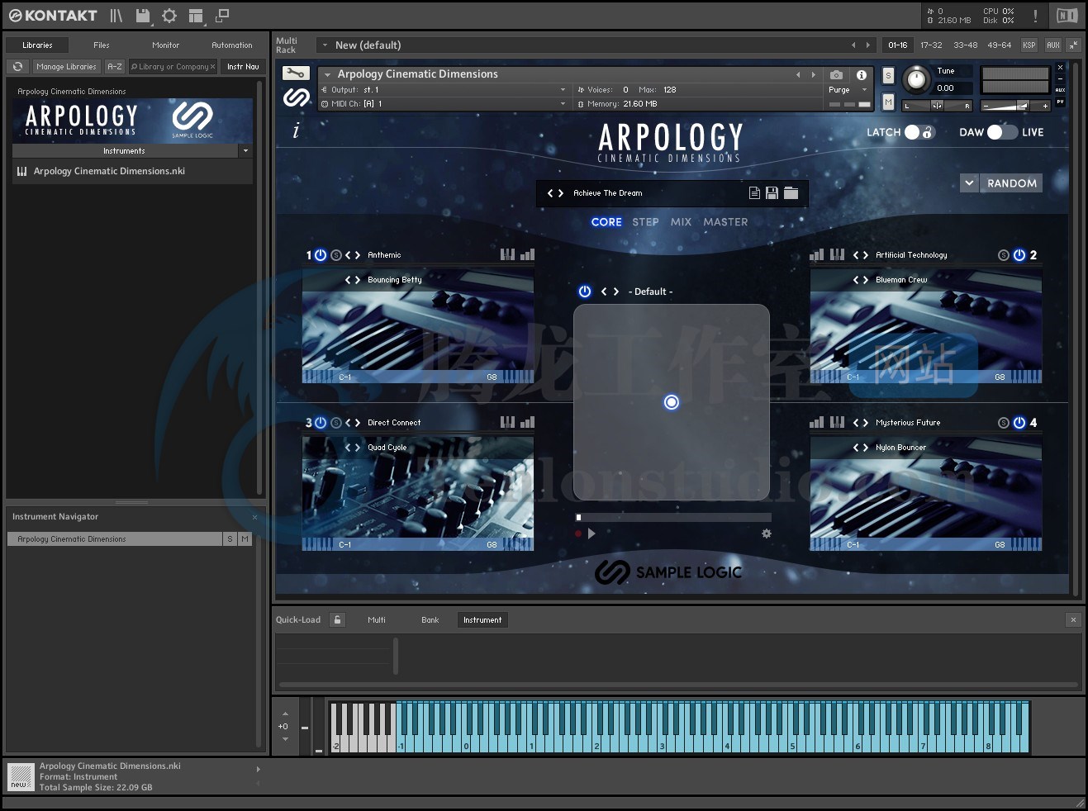1088x811 pixels.
Task: Open the Purge dropdown
Action: click(865, 89)
